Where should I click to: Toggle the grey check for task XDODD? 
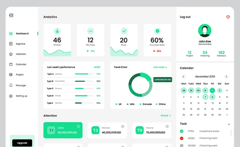(x=182, y=145)
